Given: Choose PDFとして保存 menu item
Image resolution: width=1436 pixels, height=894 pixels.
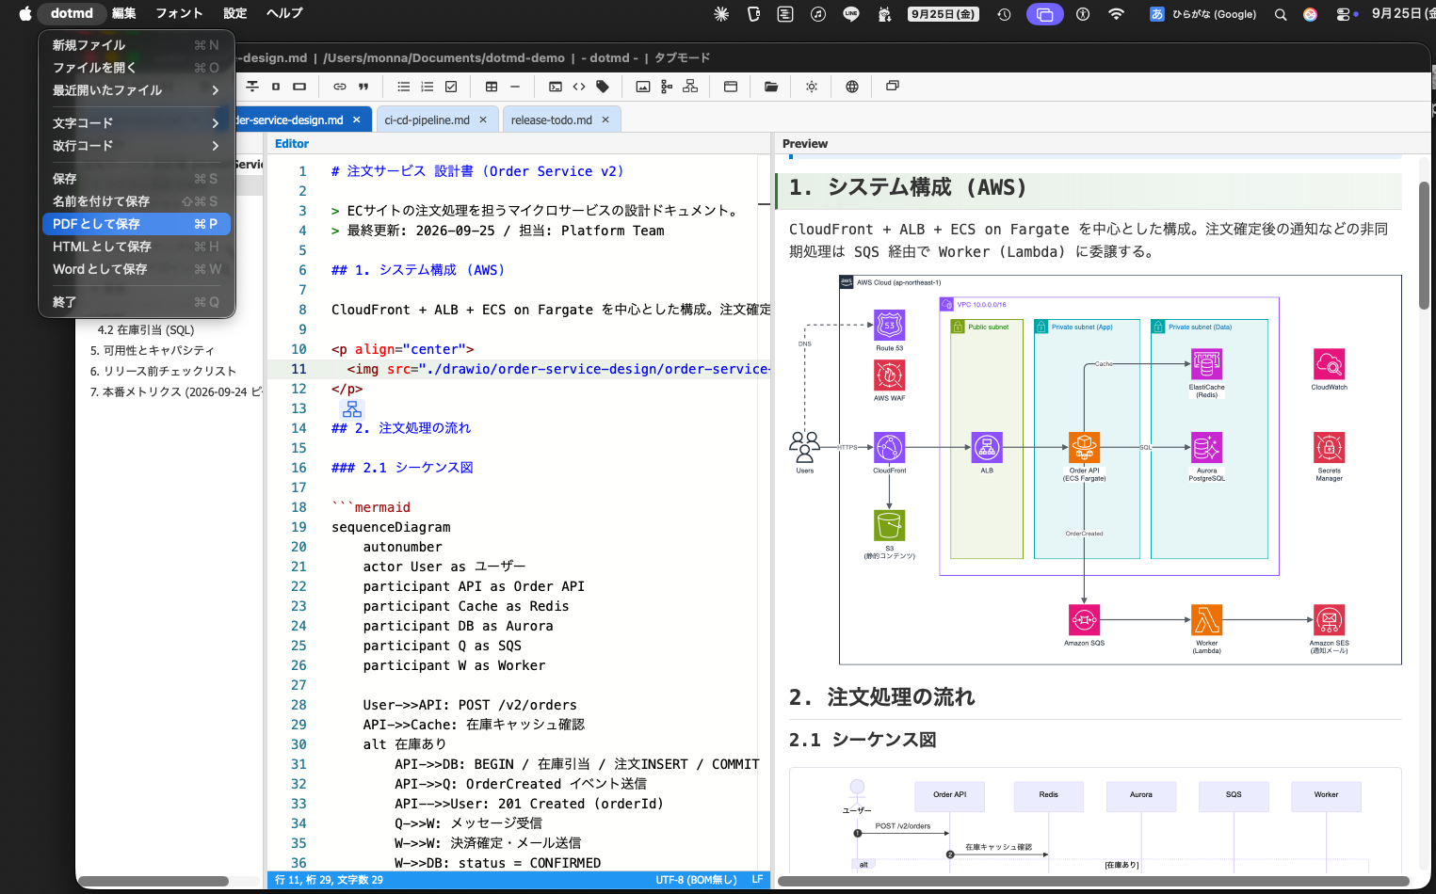Looking at the screenshot, I should [137, 224].
